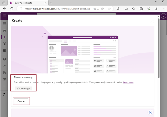167x117 pixels.
Task: Toggle browser split screen icon
Action: 126,9
